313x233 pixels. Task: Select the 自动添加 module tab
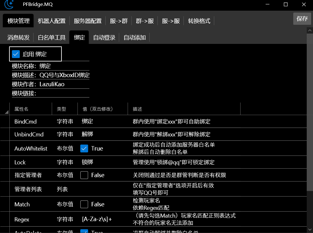(135, 37)
